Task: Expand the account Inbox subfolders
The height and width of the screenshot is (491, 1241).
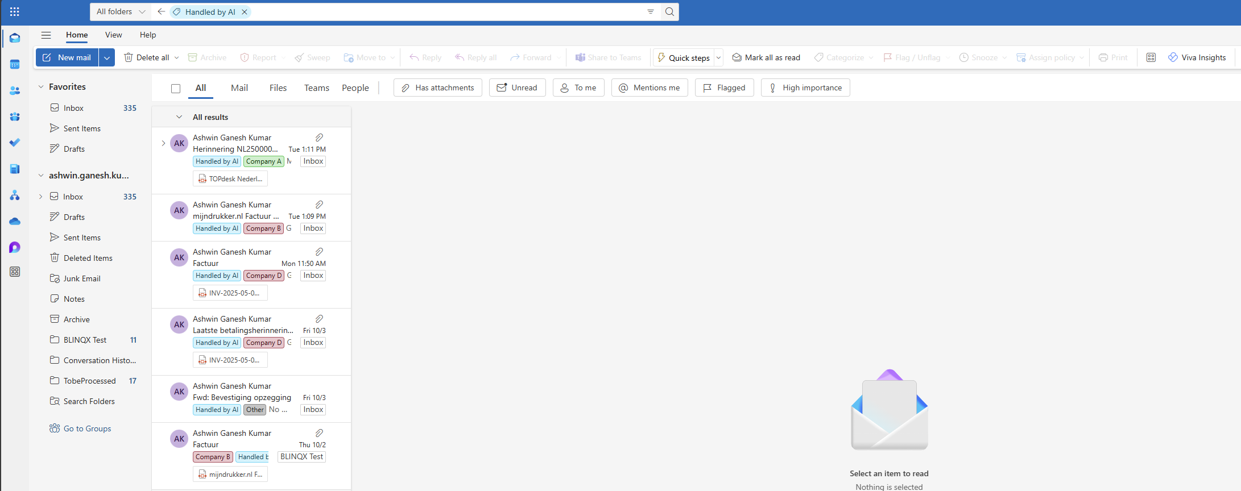Action: [x=41, y=197]
